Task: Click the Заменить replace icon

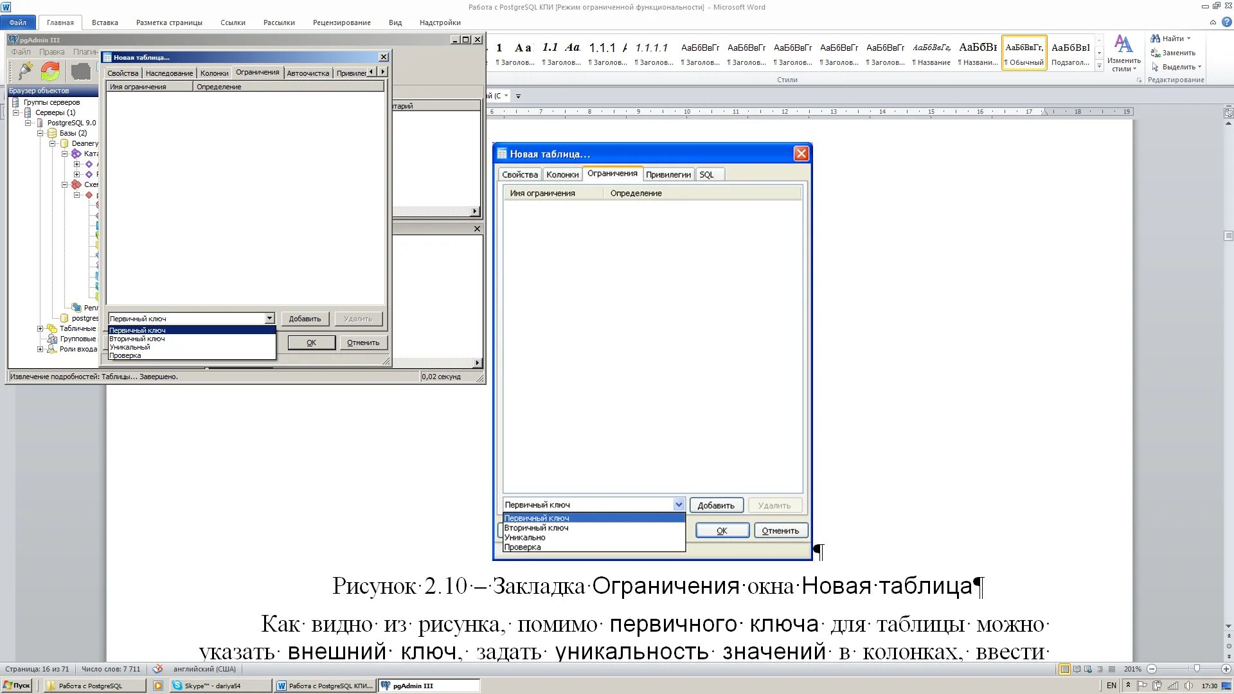Action: tap(1155, 53)
